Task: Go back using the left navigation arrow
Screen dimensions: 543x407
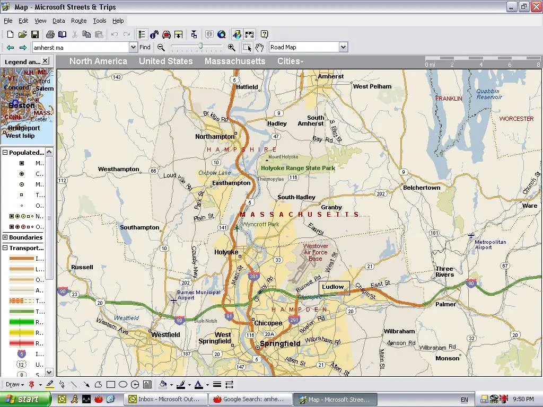Action: [x=10, y=47]
